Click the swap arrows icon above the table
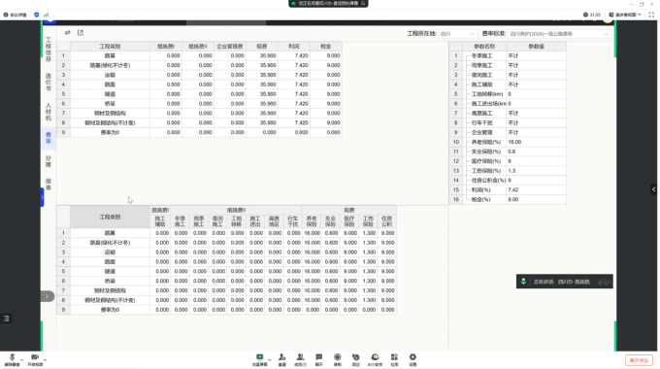This screenshot has width=660, height=369. pyautogui.click(x=67, y=32)
